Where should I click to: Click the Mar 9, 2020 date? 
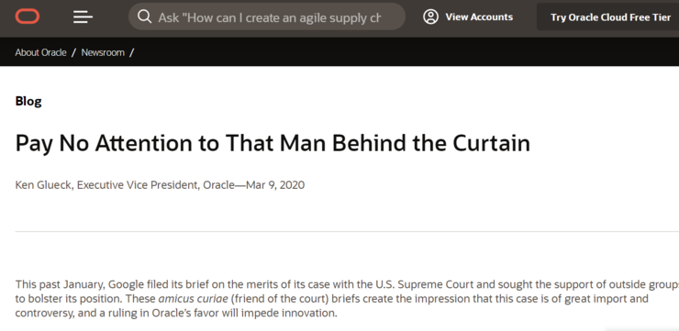click(x=275, y=185)
